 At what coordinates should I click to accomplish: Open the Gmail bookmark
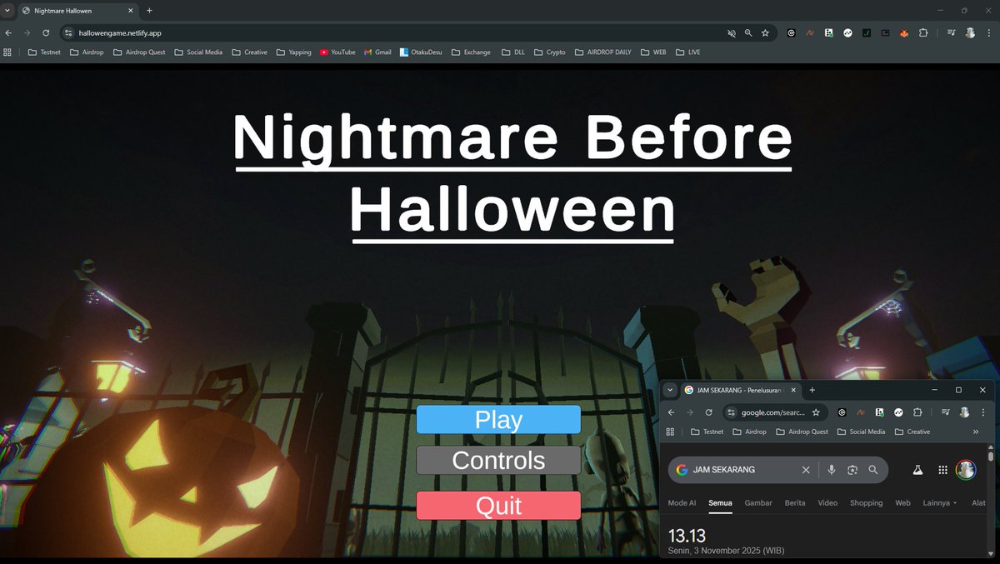click(377, 52)
